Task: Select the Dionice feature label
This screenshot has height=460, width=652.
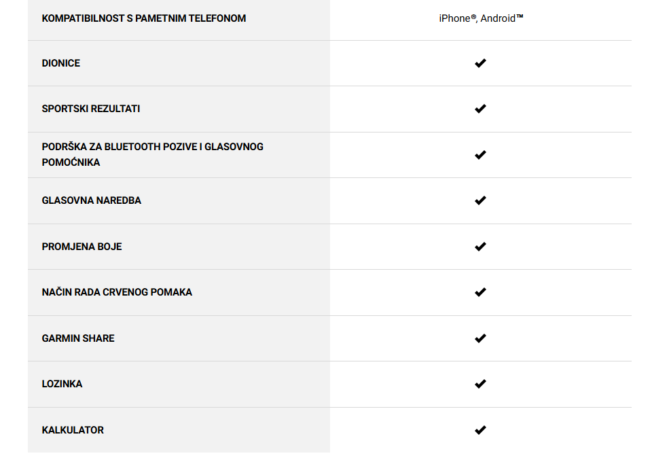Action: (x=60, y=63)
